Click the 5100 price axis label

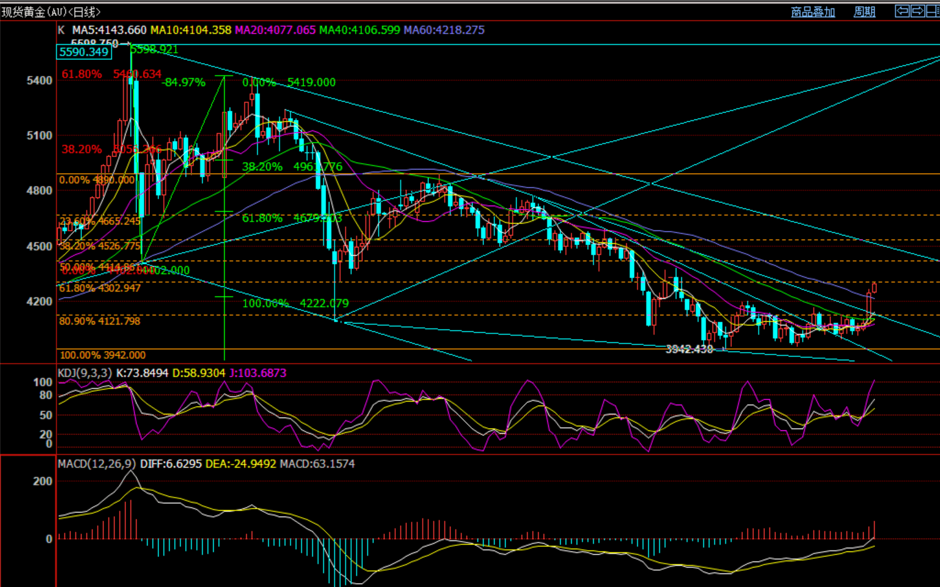pyautogui.click(x=39, y=136)
